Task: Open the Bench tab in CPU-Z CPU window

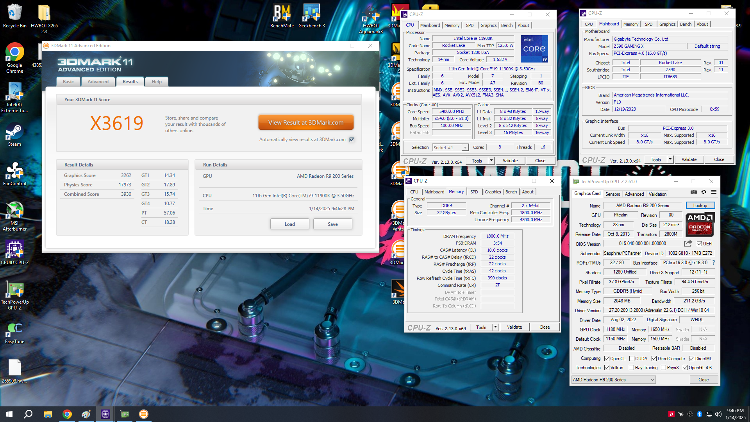Action: 507,25
